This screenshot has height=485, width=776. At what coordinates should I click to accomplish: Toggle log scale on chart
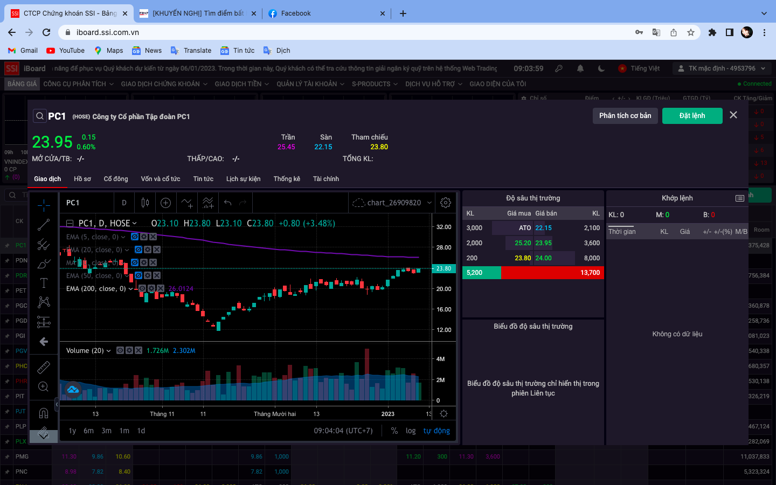pos(411,431)
